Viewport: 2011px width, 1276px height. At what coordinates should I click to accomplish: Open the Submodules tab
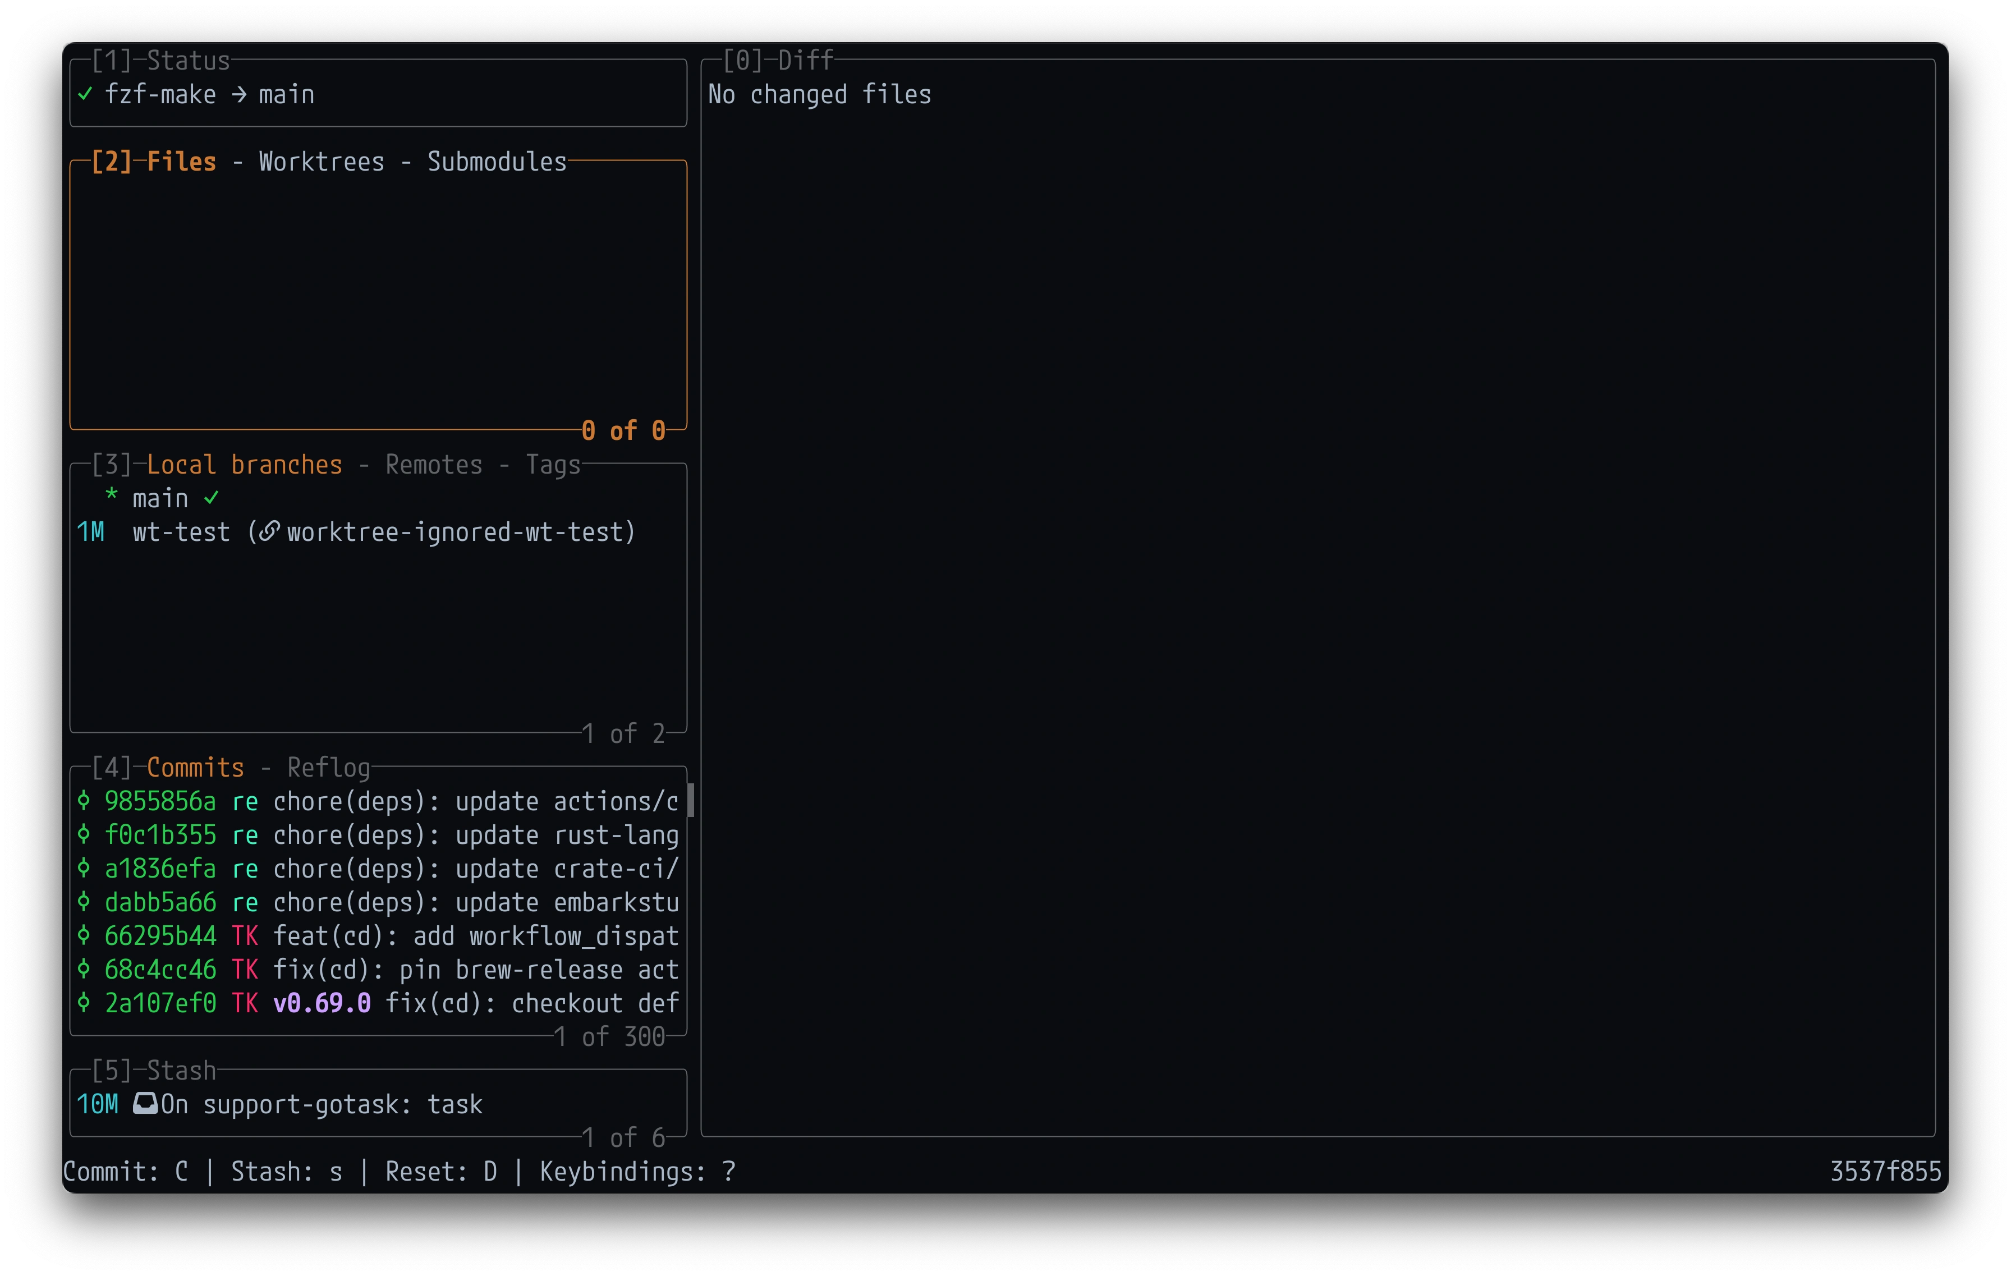[x=497, y=161]
